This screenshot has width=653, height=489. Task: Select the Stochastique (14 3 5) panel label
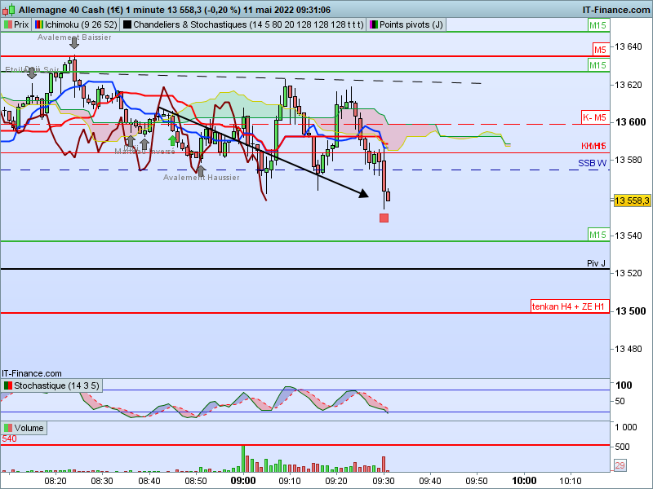pyautogui.click(x=51, y=385)
